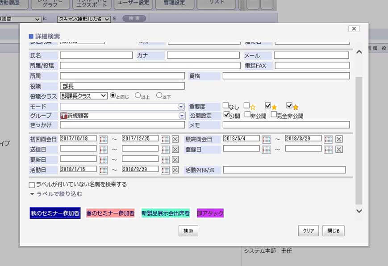Viewport: 388px width, 266px height.
Task: Open the 1週間 period dropdown in background
Action: tap(20, 19)
